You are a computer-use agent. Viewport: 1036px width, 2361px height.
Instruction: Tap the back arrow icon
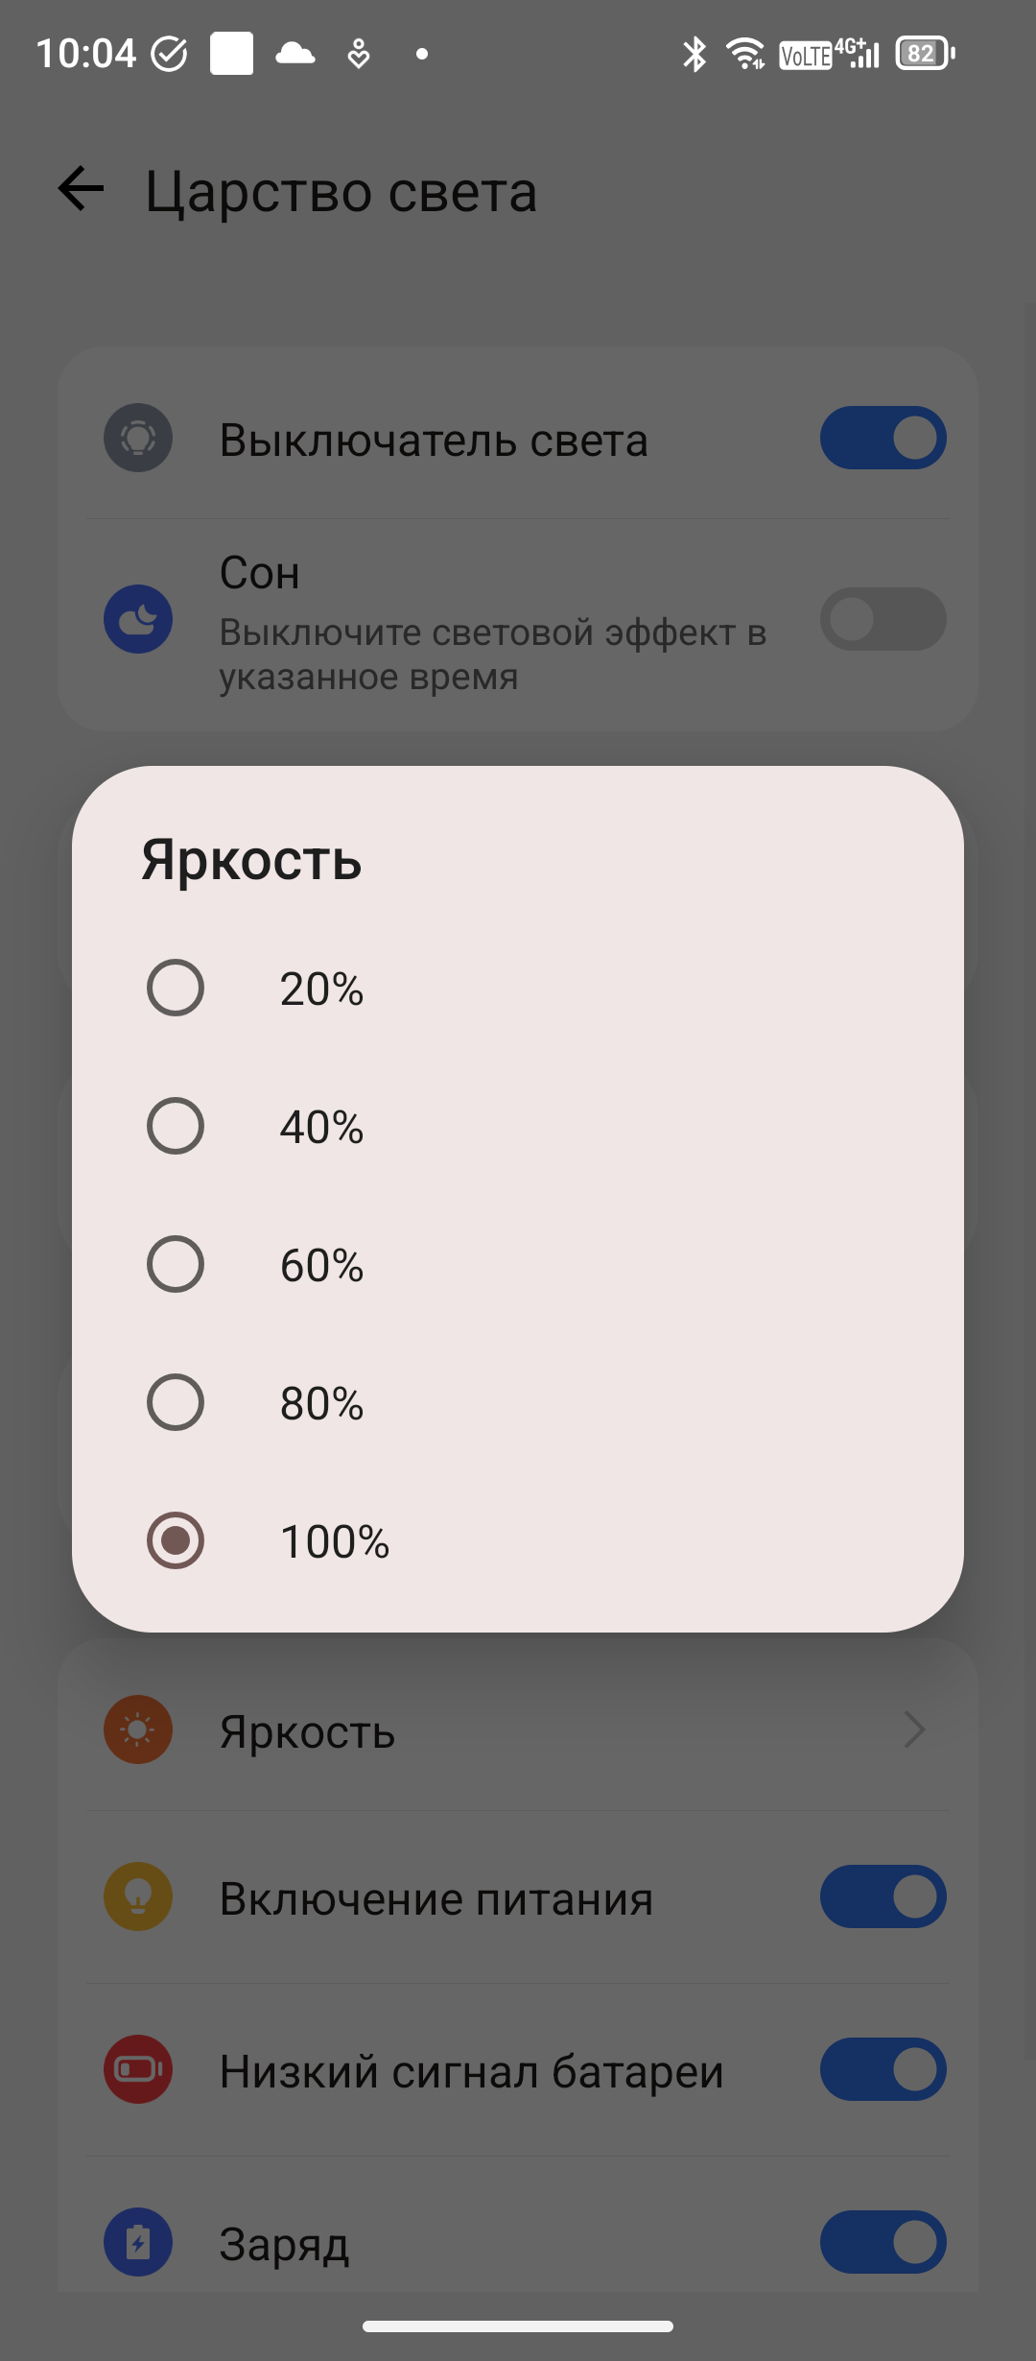click(x=81, y=189)
